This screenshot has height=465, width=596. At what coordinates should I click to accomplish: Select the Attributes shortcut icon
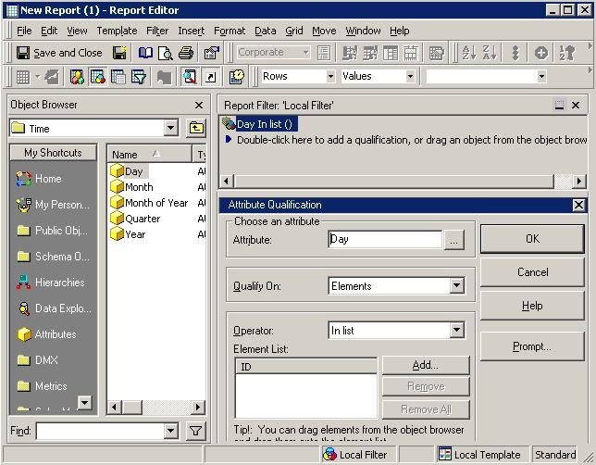[x=24, y=334]
